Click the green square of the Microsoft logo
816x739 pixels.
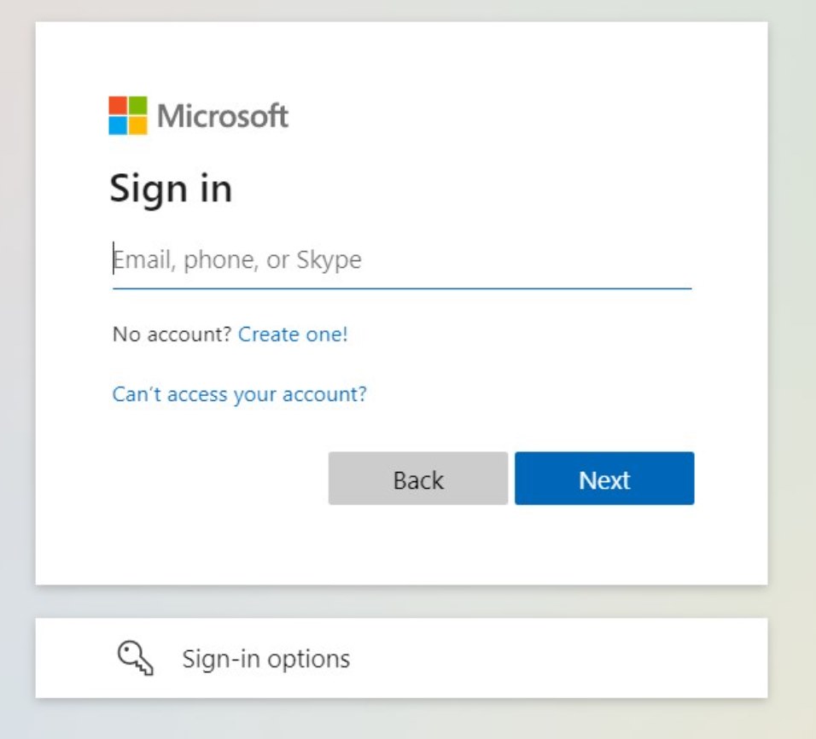point(138,106)
